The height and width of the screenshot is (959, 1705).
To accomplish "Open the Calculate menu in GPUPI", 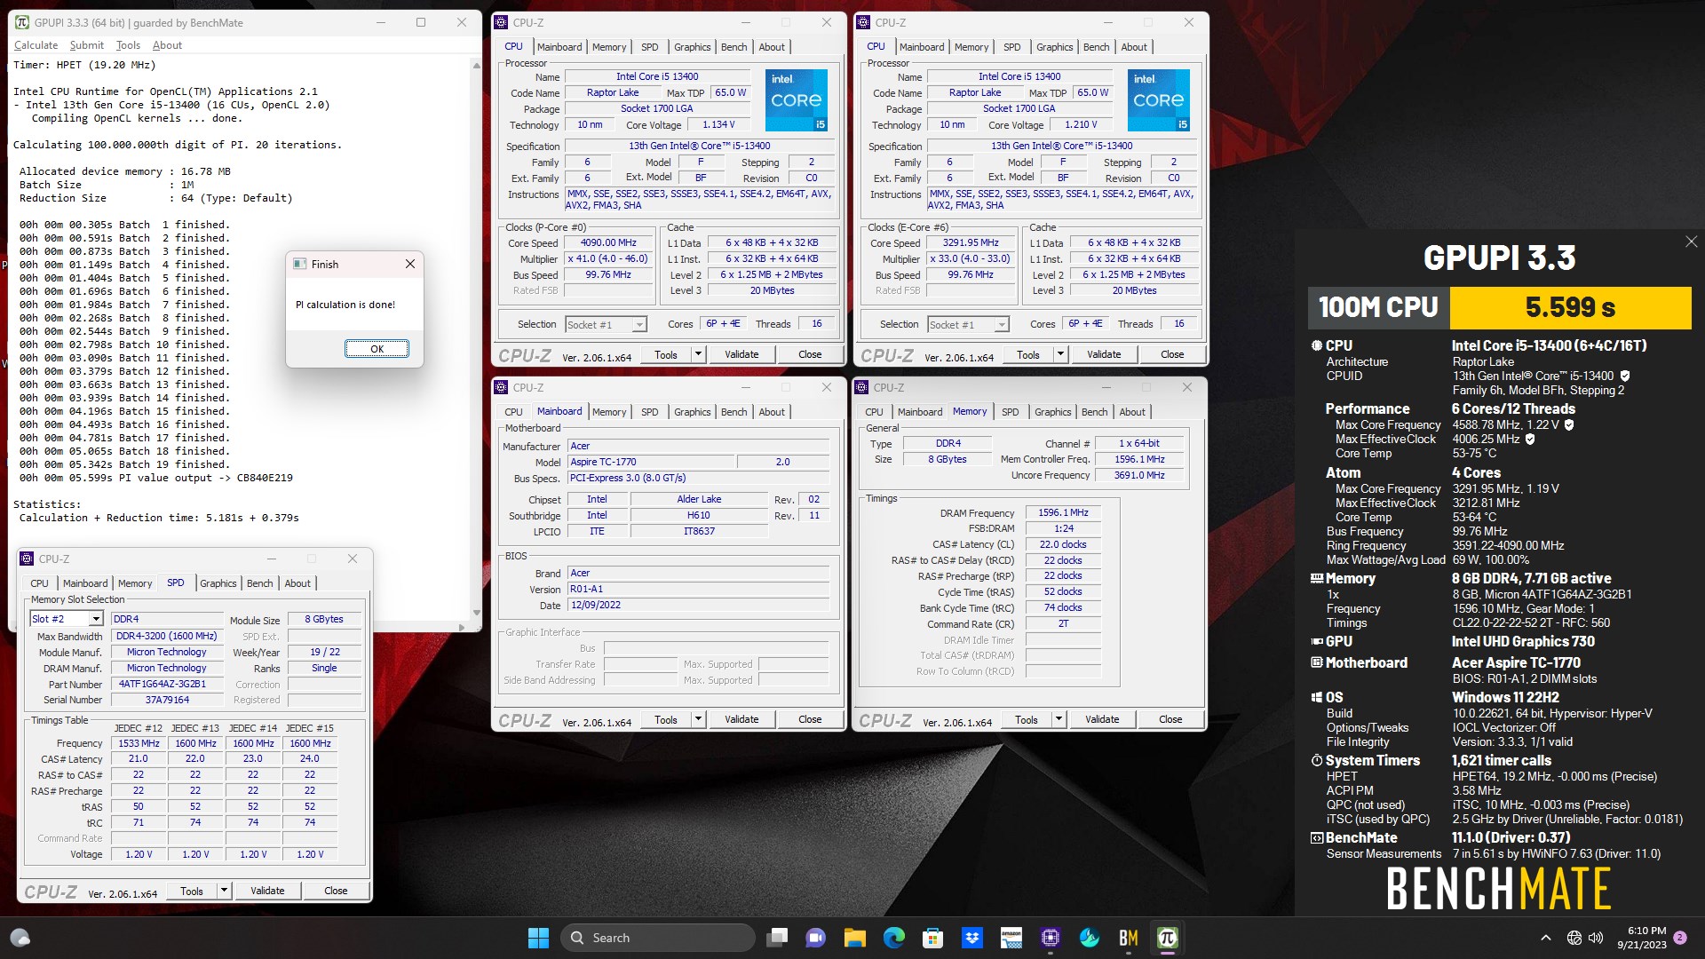I will click(36, 45).
